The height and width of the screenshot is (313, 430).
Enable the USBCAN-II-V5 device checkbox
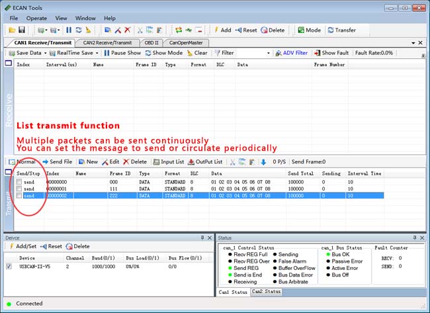[x=9, y=267]
